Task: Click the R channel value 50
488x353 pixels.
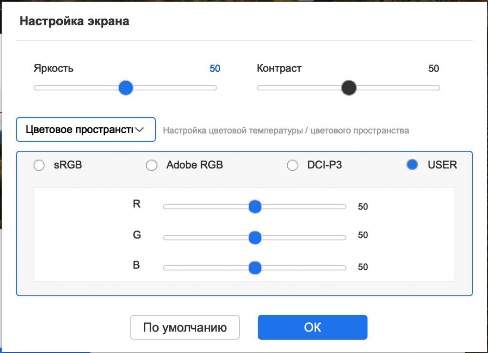Action: coord(363,207)
